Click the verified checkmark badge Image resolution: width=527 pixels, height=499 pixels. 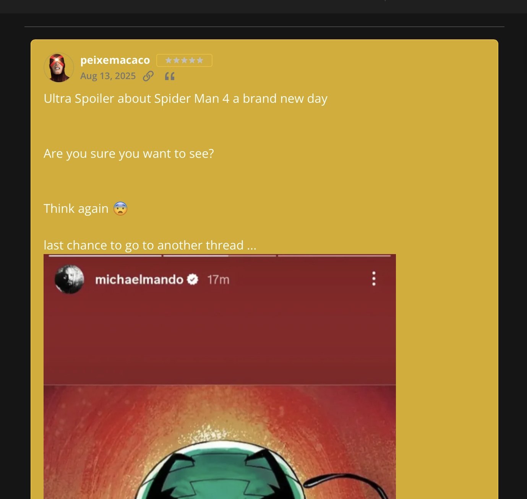pos(193,280)
